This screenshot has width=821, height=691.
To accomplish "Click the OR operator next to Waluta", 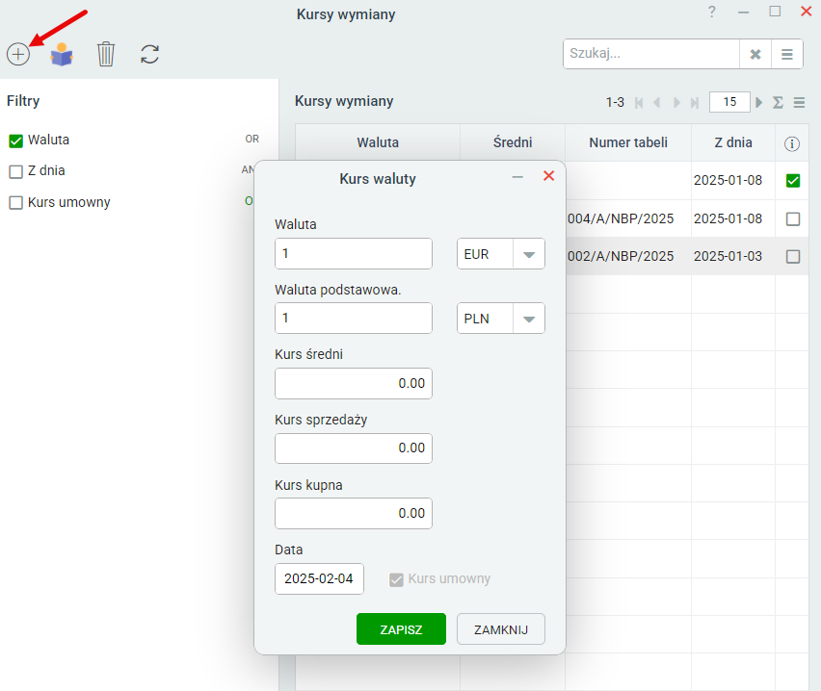I will click(x=252, y=140).
